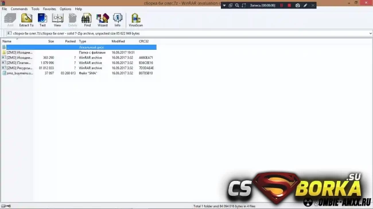The width and height of the screenshot is (373, 209).
Task: Click the CRC32 value B36C8E16
Action: (146, 63)
